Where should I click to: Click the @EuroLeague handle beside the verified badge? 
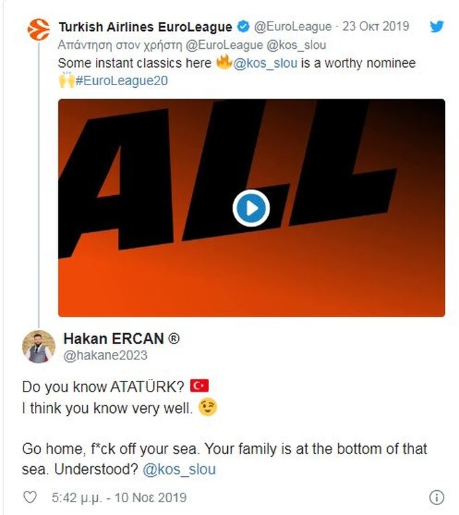tap(292, 27)
